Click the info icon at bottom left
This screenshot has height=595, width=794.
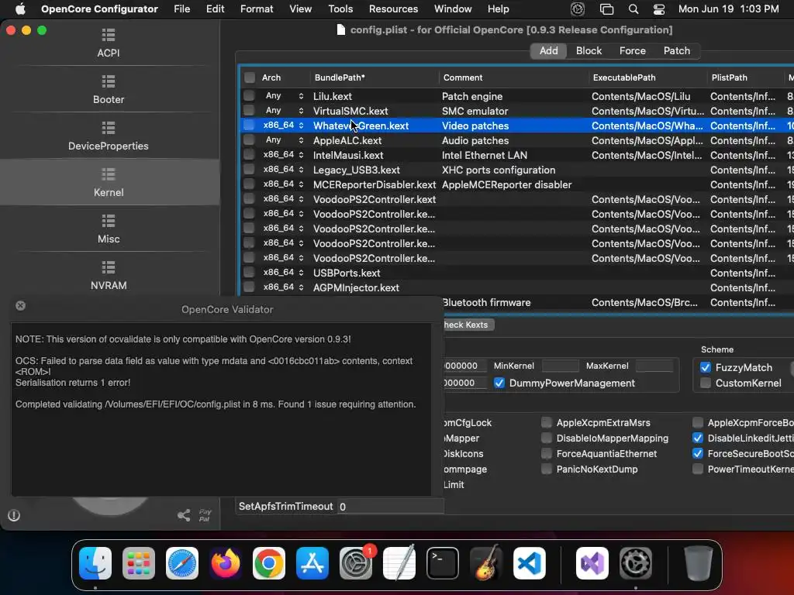pyautogui.click(x=14, y=515)
